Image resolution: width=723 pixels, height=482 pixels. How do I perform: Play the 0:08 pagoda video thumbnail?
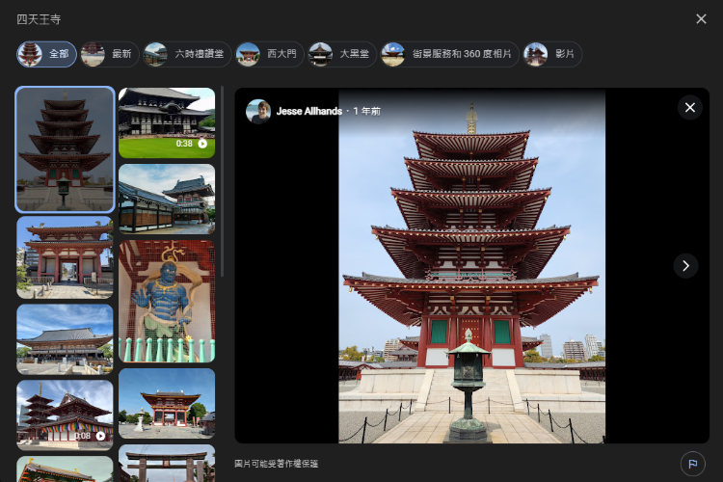coord(65,415)
